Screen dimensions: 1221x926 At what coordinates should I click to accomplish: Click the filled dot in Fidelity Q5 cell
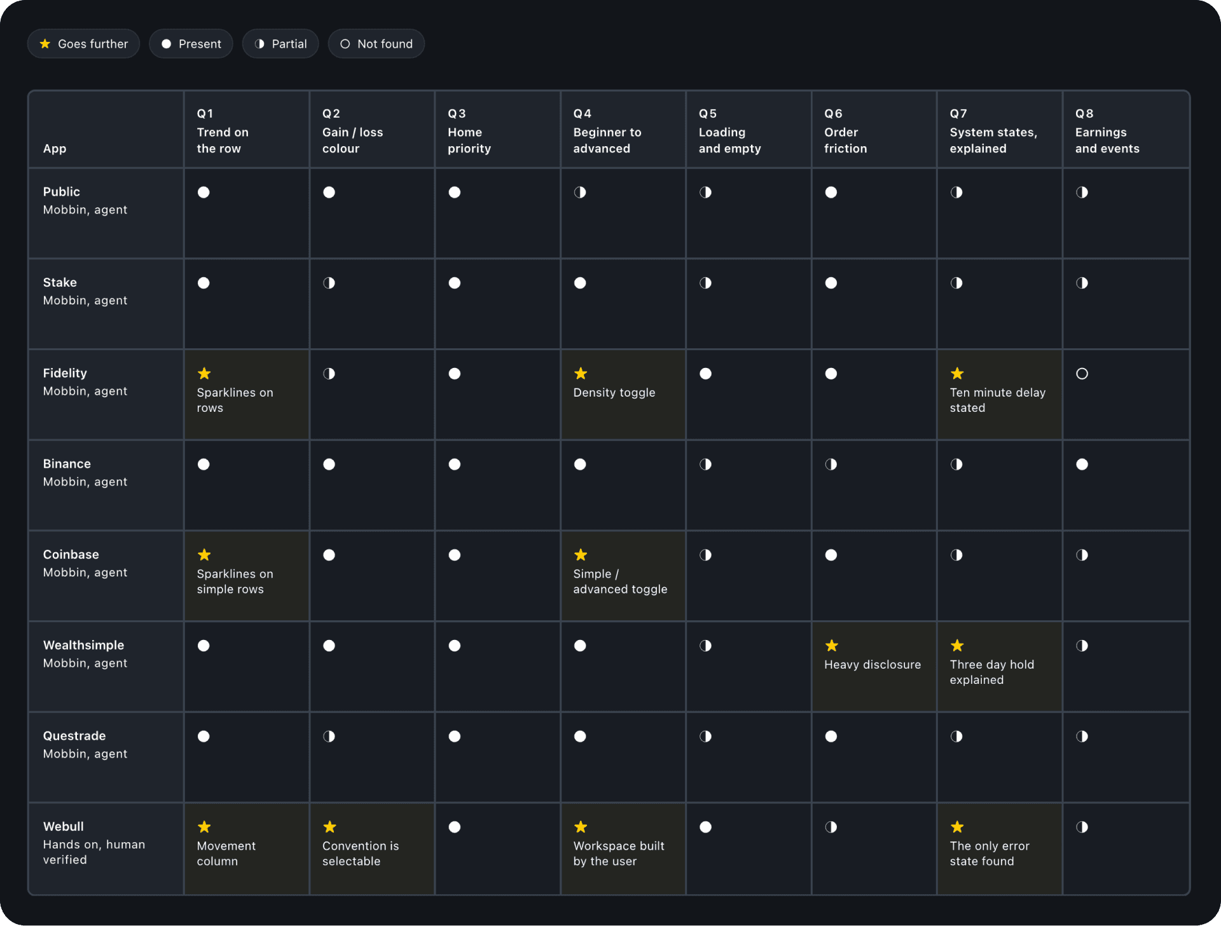click(x=705, y=374)
